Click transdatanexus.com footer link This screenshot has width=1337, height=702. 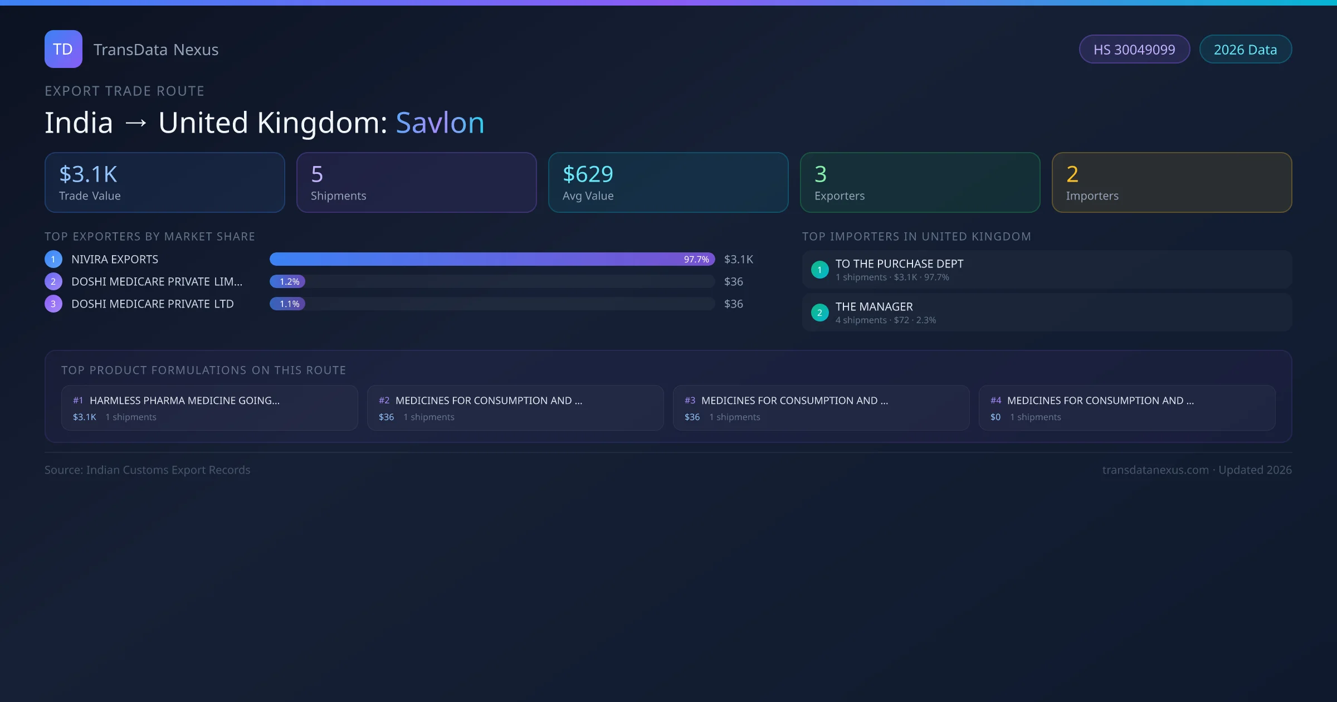click(1155, 470)
